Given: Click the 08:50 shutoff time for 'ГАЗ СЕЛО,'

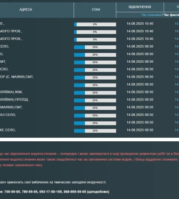Looking at the screenshot, I should point(140,115).
